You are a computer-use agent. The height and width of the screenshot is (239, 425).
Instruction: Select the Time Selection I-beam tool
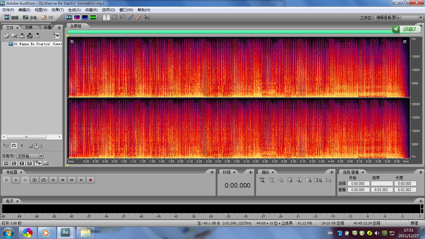pos(106,17)
